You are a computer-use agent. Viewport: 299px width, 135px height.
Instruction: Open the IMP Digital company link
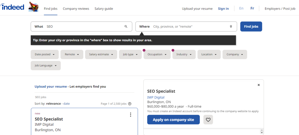(x=156, y=97)
